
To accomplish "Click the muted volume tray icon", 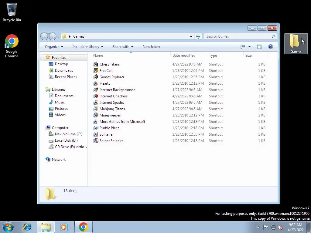I will coord(280,227).
